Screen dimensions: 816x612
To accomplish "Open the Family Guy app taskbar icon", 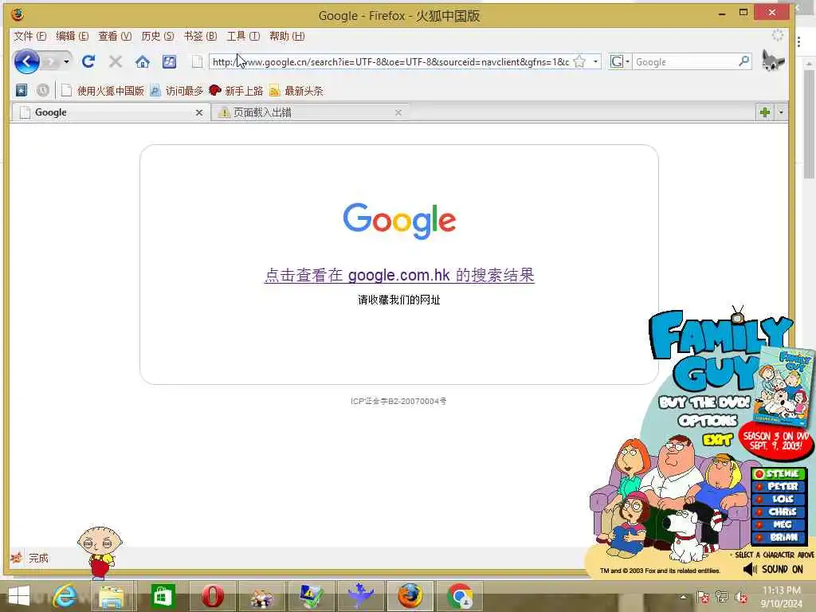I will click(x=261, y=596).
